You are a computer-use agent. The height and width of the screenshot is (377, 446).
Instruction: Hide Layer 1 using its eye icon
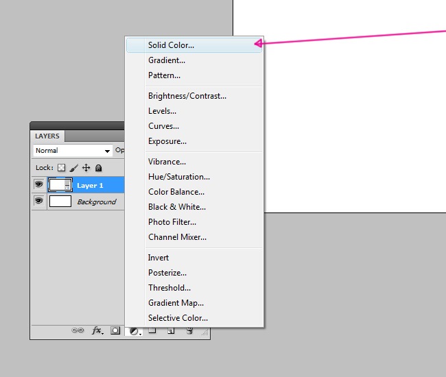click(x=39, y=184)
